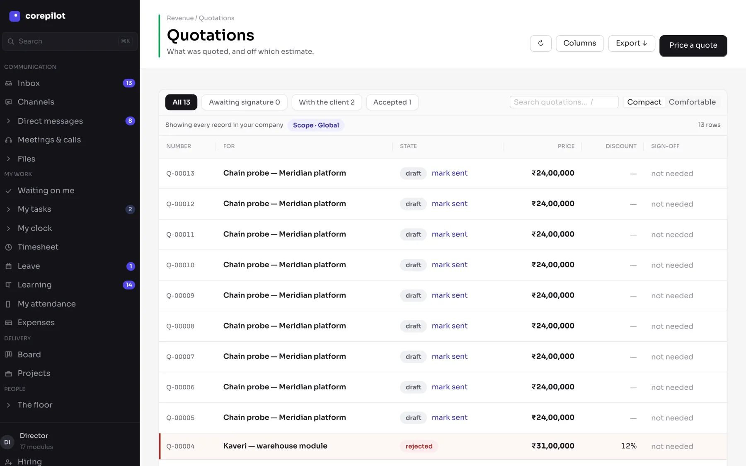
Task: Click the Leave calendar icon
Action: coord(8,266)
